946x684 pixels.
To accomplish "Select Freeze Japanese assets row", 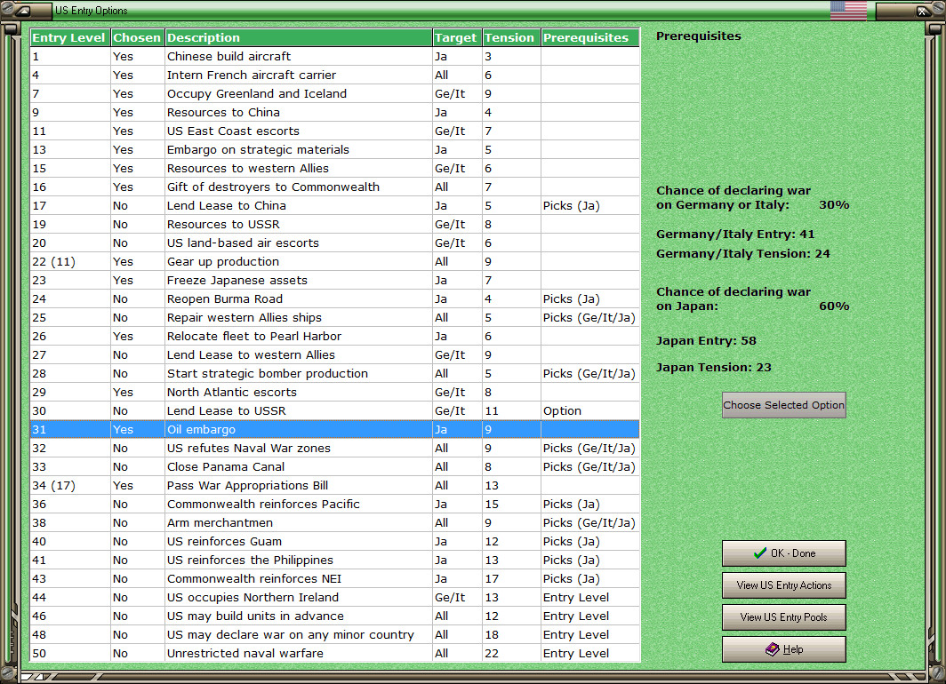I will click(335, 280).
